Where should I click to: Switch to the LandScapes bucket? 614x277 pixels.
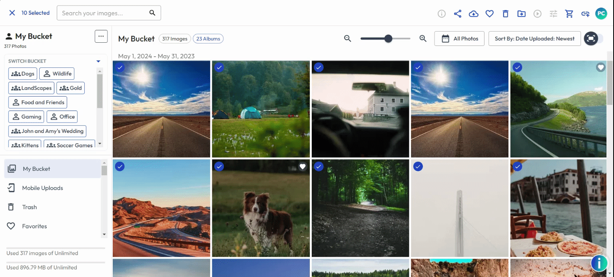pos(31,88)
